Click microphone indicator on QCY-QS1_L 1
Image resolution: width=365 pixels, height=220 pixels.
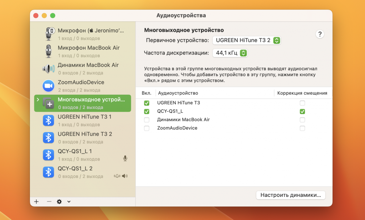click(125, 158)
